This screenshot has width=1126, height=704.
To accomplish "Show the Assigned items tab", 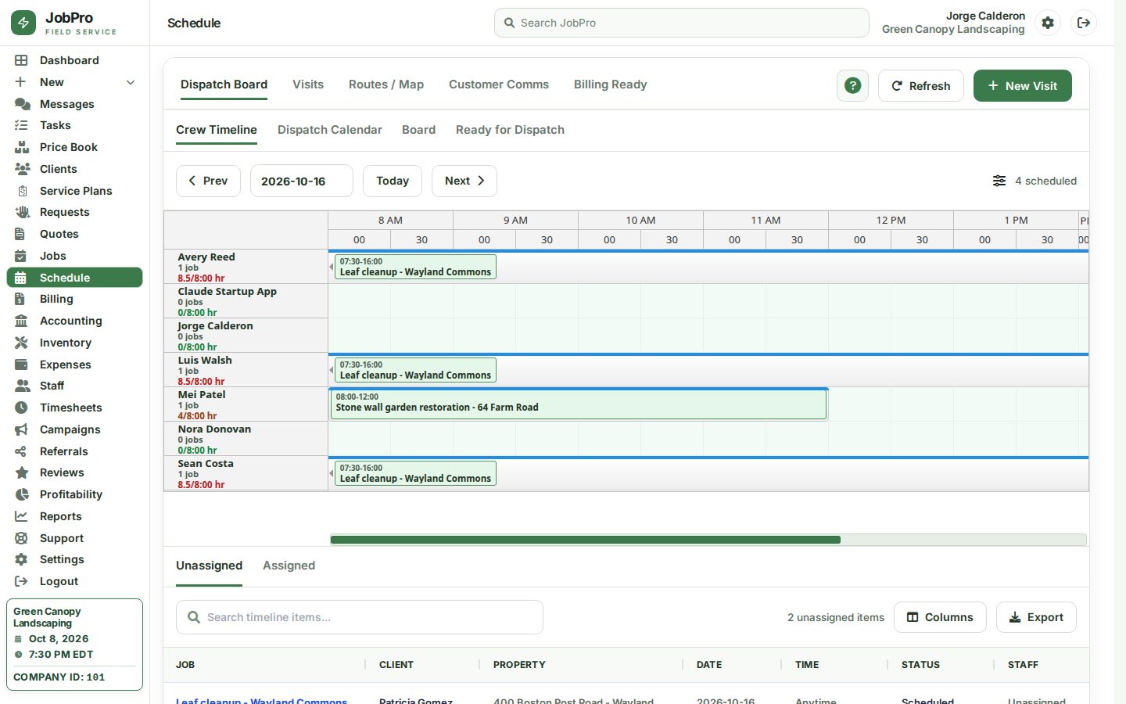I will point(289,566).
